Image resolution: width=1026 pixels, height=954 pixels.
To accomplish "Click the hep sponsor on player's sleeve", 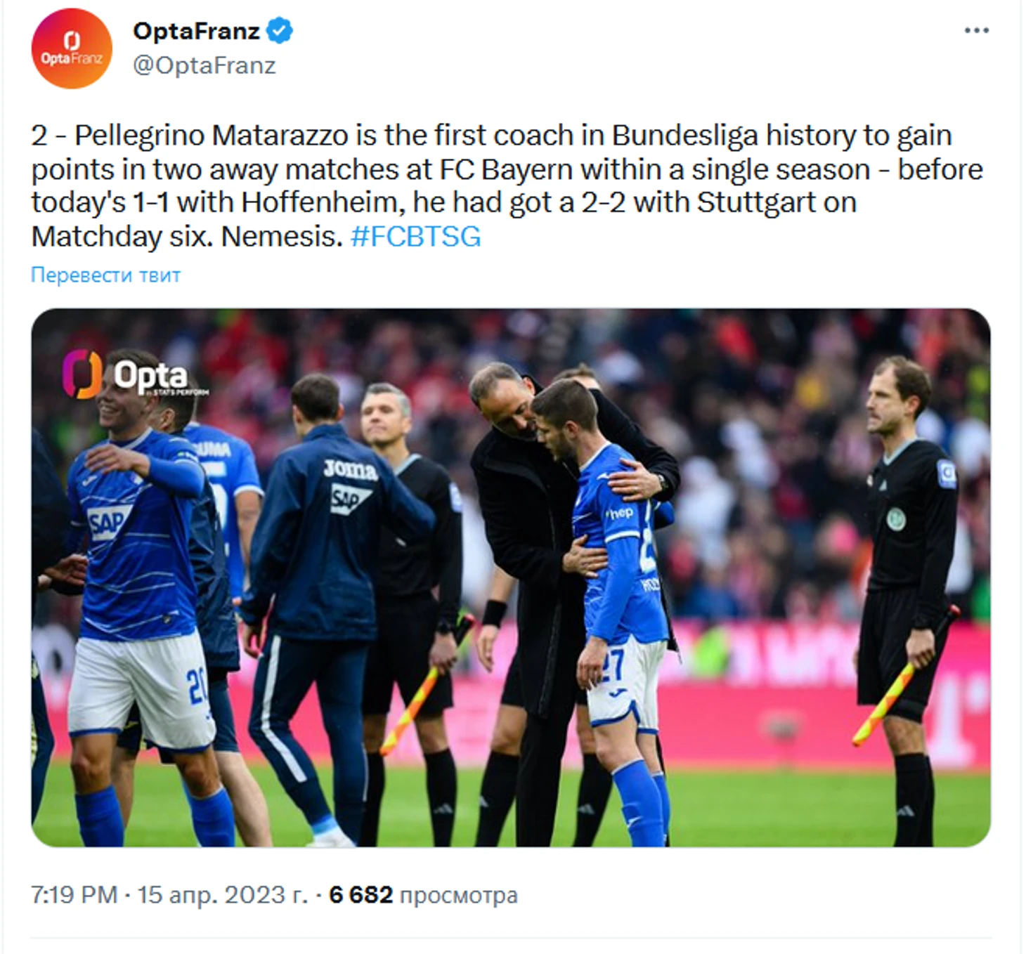I will [621, 514].
